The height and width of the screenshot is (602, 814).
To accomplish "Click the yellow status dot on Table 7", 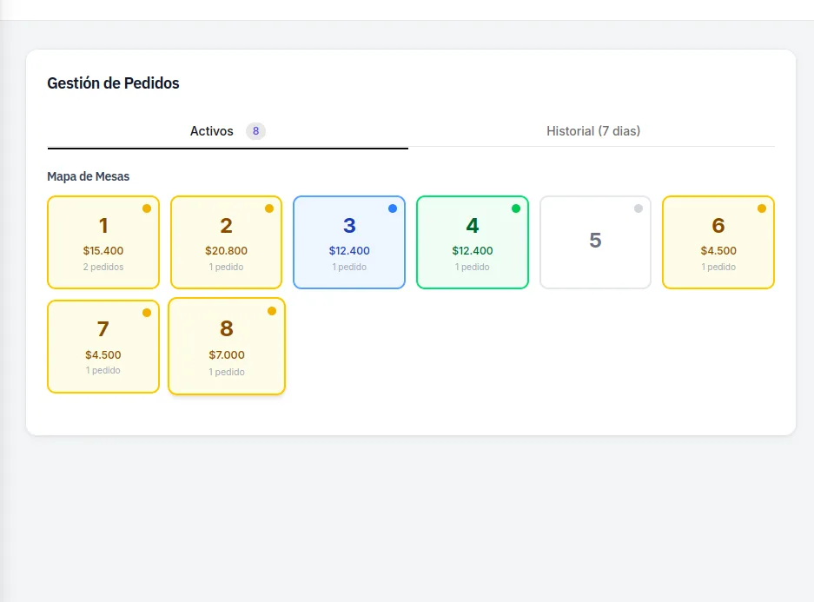I will 147,312.
